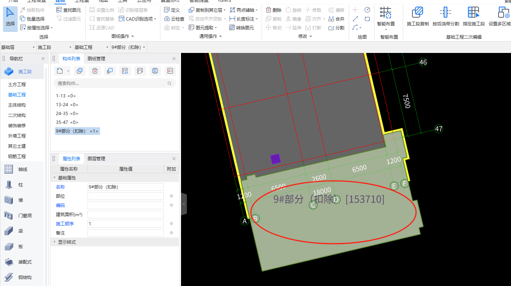Switch to the 构件列表 tab
Viewport: 511px width, 286px height.
[71, 59]
